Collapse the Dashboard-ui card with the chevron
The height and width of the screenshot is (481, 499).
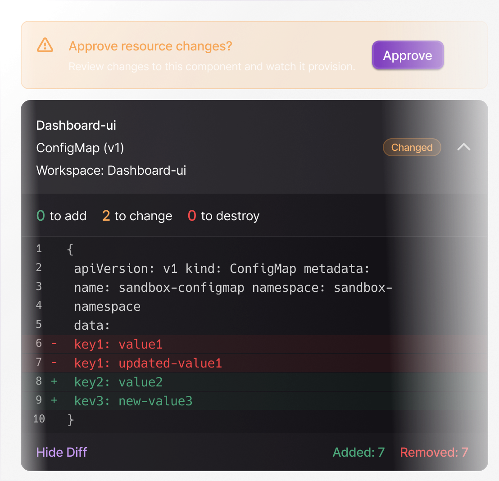pos(463,147)
